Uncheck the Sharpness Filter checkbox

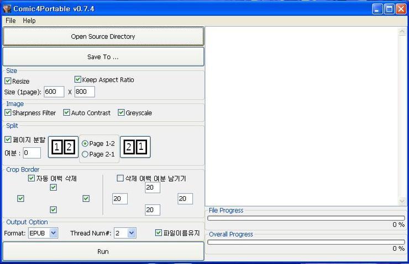[x=8, y=112]
